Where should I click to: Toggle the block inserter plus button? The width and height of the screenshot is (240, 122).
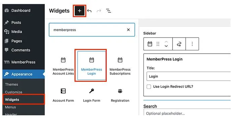click(80, 11)
